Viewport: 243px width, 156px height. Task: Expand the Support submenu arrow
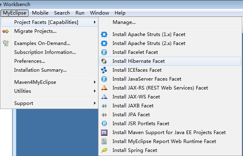click(95, 103)
